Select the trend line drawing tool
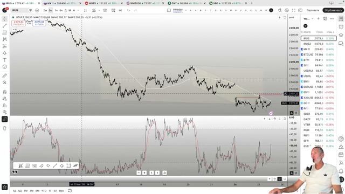This screenshot has height=194, width=345. (5, 26)
